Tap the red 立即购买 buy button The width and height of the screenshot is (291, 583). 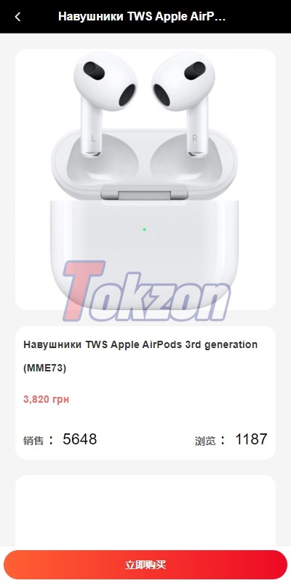[145, 565]
